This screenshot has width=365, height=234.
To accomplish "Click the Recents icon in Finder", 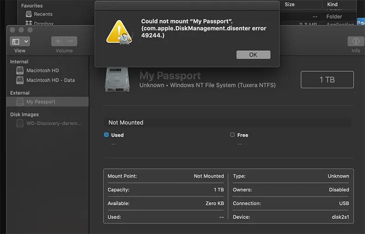I will click(x=29, y=14).
